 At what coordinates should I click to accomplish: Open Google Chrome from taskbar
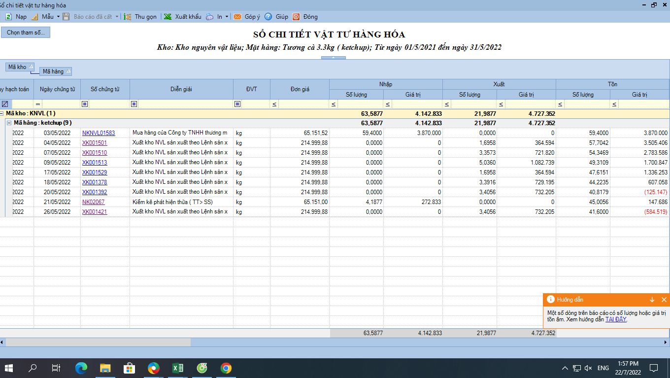tap(226, 368)
